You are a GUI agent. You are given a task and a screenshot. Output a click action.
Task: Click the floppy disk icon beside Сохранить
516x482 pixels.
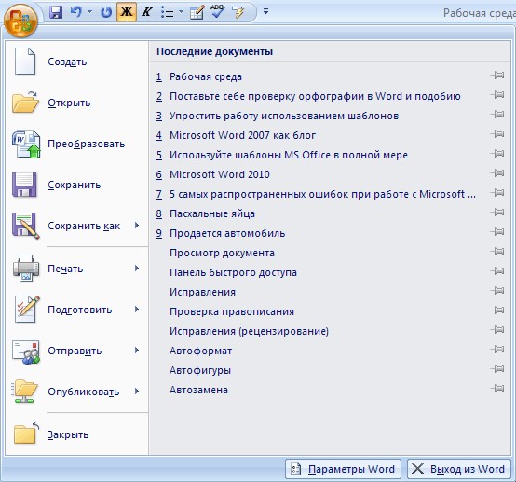click(24, 185)
